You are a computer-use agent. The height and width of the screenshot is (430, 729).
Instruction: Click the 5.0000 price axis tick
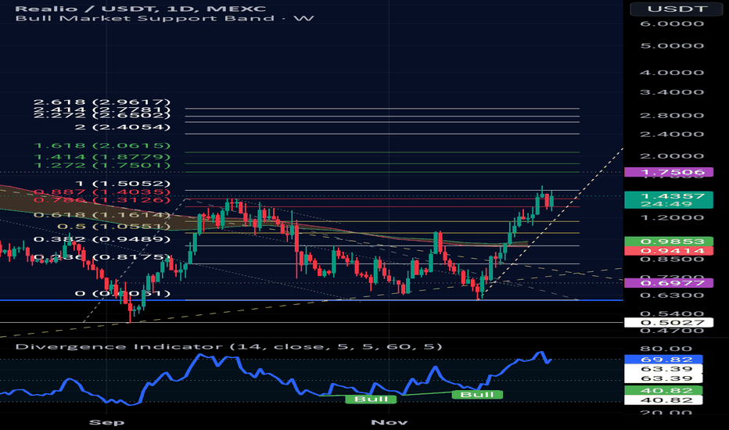click(672, 46)
